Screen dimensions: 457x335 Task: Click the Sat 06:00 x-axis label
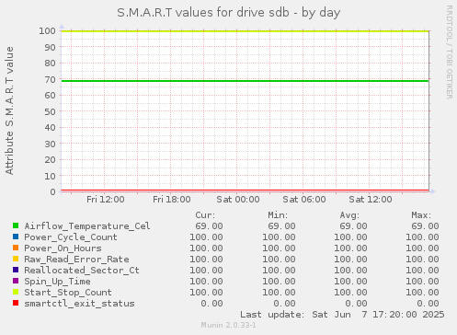[304, 200]
